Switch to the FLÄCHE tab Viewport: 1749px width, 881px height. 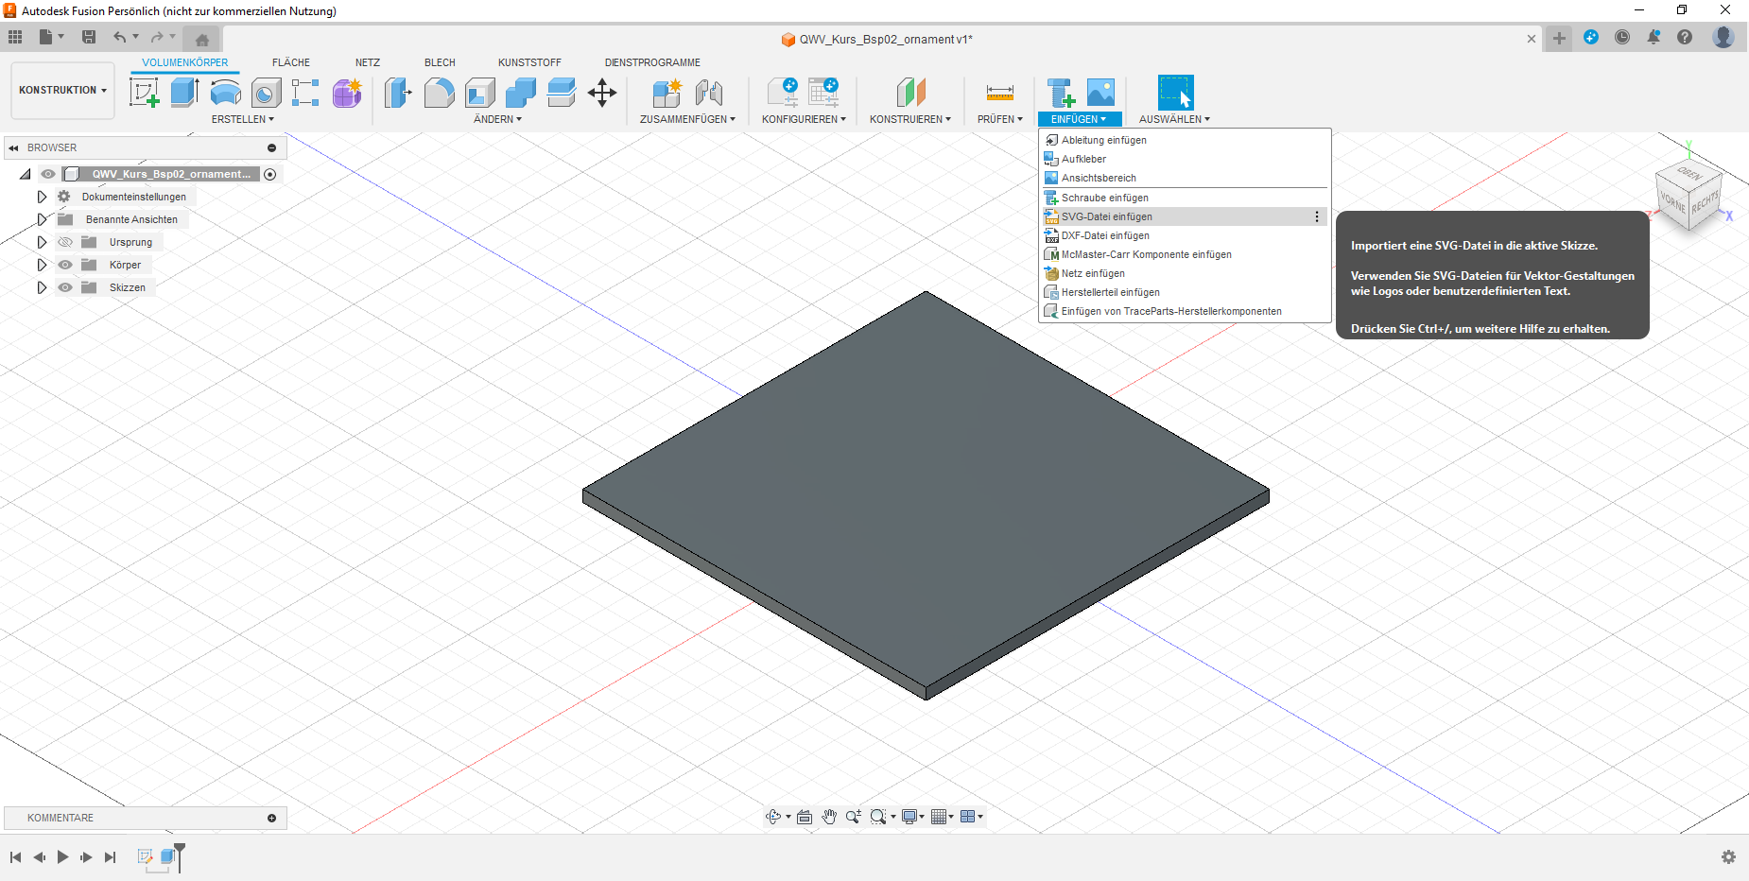290,62
